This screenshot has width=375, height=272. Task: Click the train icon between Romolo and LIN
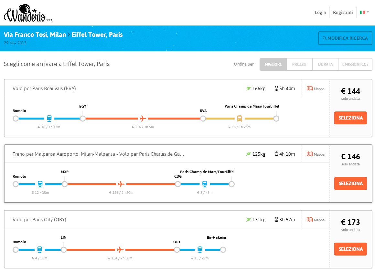point(40,249)
